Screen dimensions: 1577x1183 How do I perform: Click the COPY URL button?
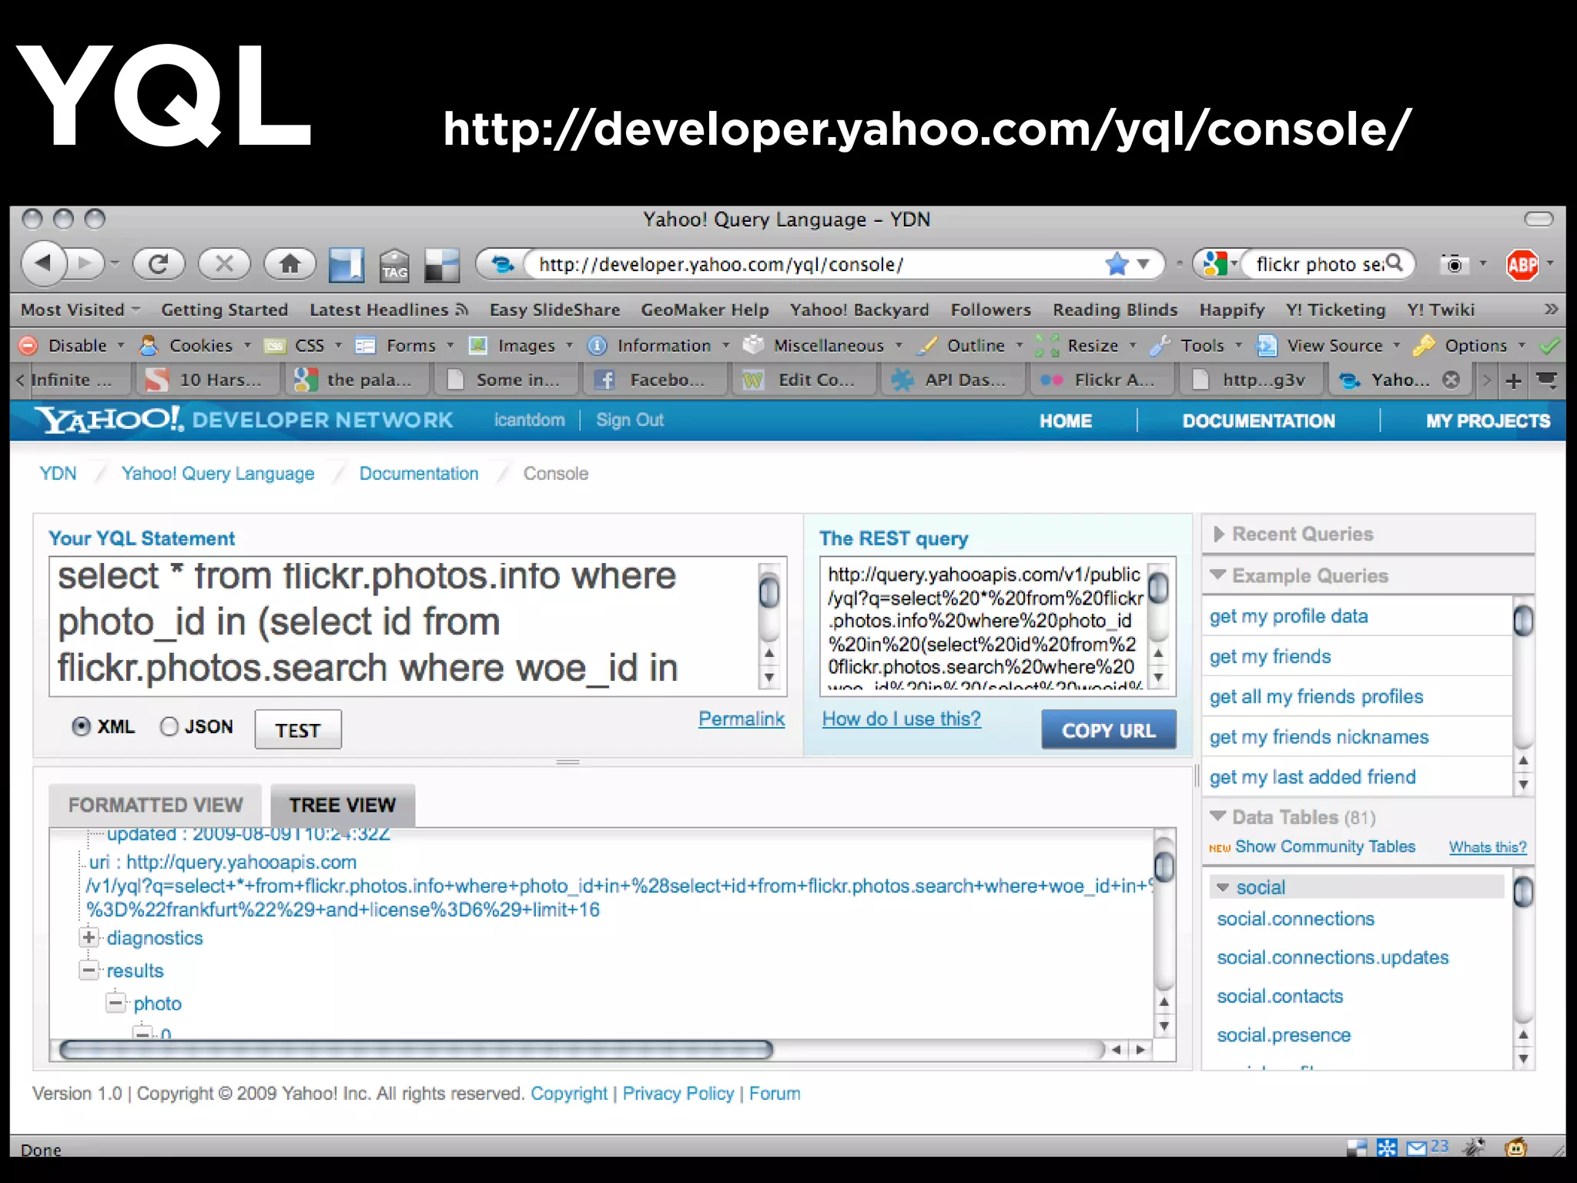point(1108,729)
